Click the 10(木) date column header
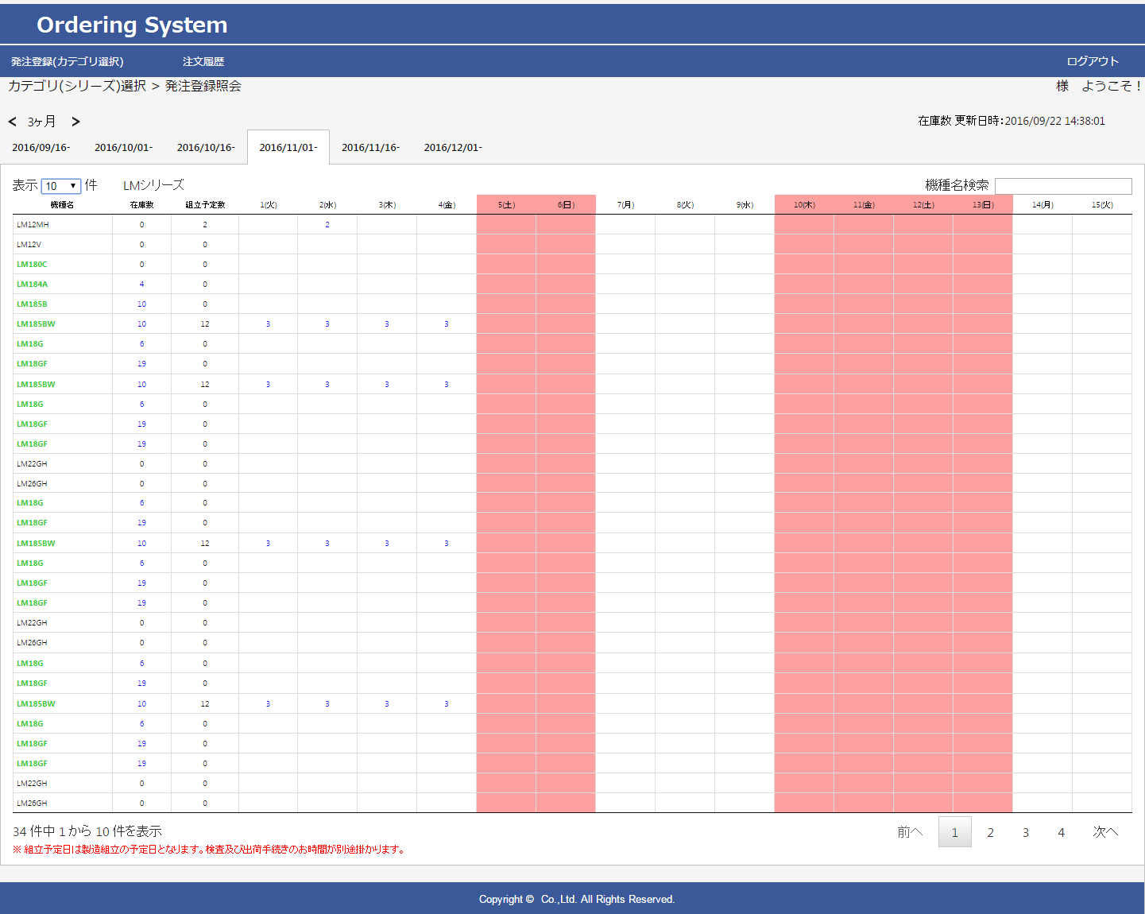 tap(804, 205)
